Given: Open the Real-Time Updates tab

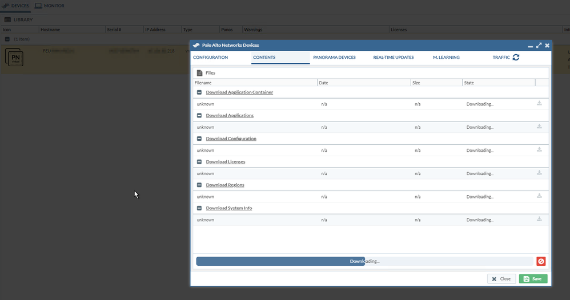Looking at the screenshot, I should (x=394, y=58).
